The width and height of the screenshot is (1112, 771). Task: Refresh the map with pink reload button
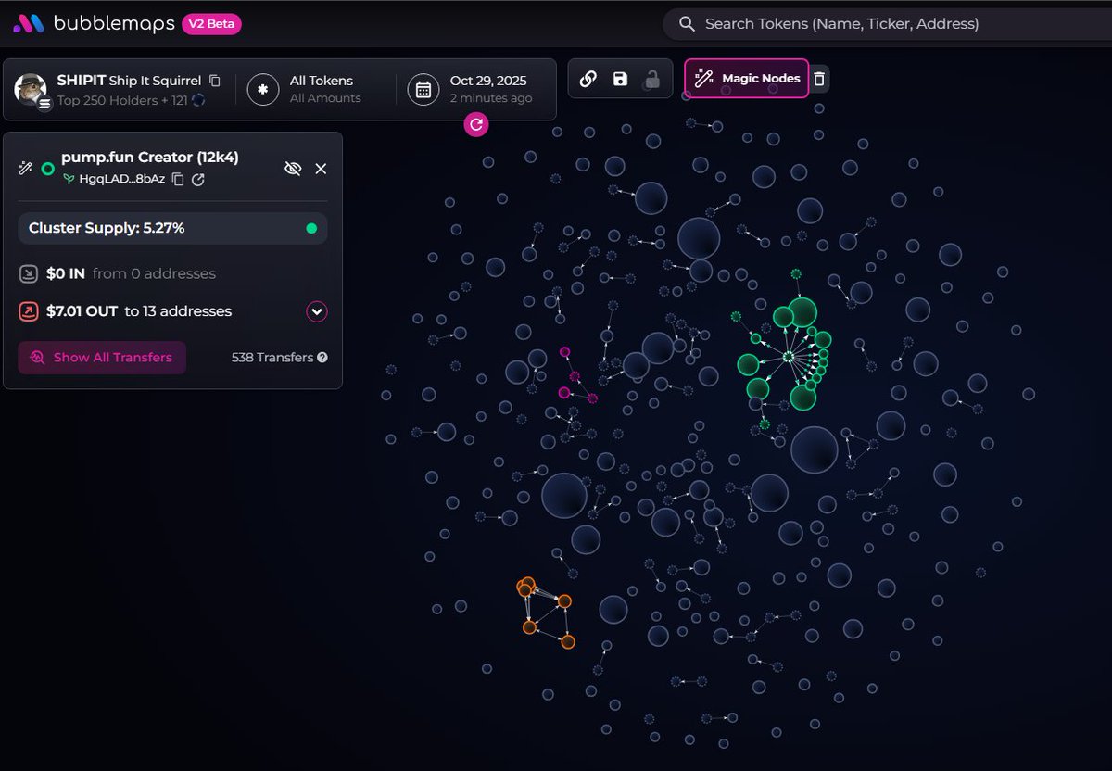click(476, 123)
